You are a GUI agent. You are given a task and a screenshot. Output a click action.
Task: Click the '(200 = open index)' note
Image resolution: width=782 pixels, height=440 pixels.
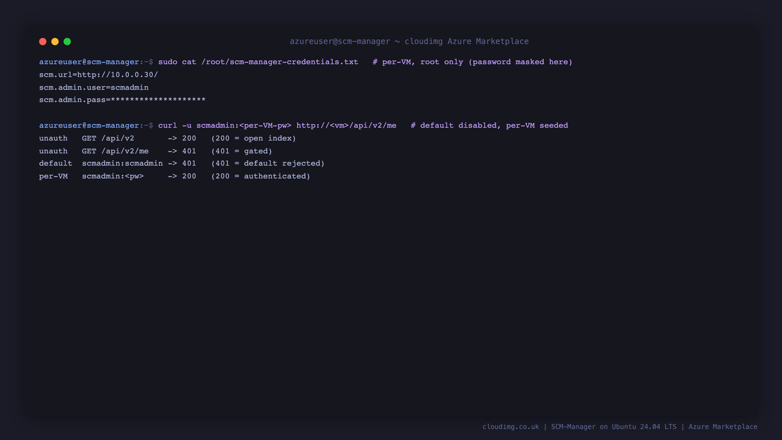[x=254, y=138]
